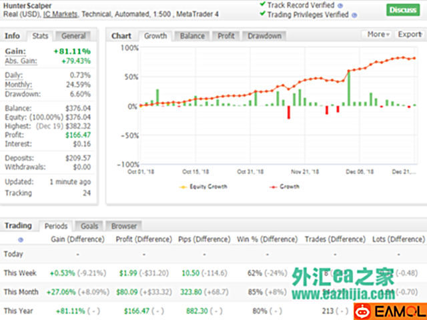Click This Week profit $1.99
Screen dimensions: 427x320
(128, 273)
